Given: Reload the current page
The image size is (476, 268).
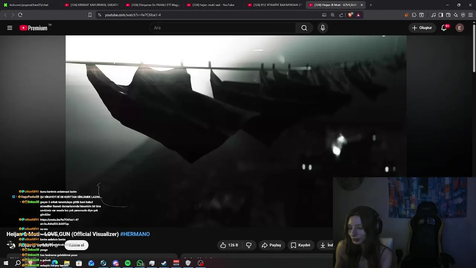Looking at the screenshot, I should click(20, 15).
